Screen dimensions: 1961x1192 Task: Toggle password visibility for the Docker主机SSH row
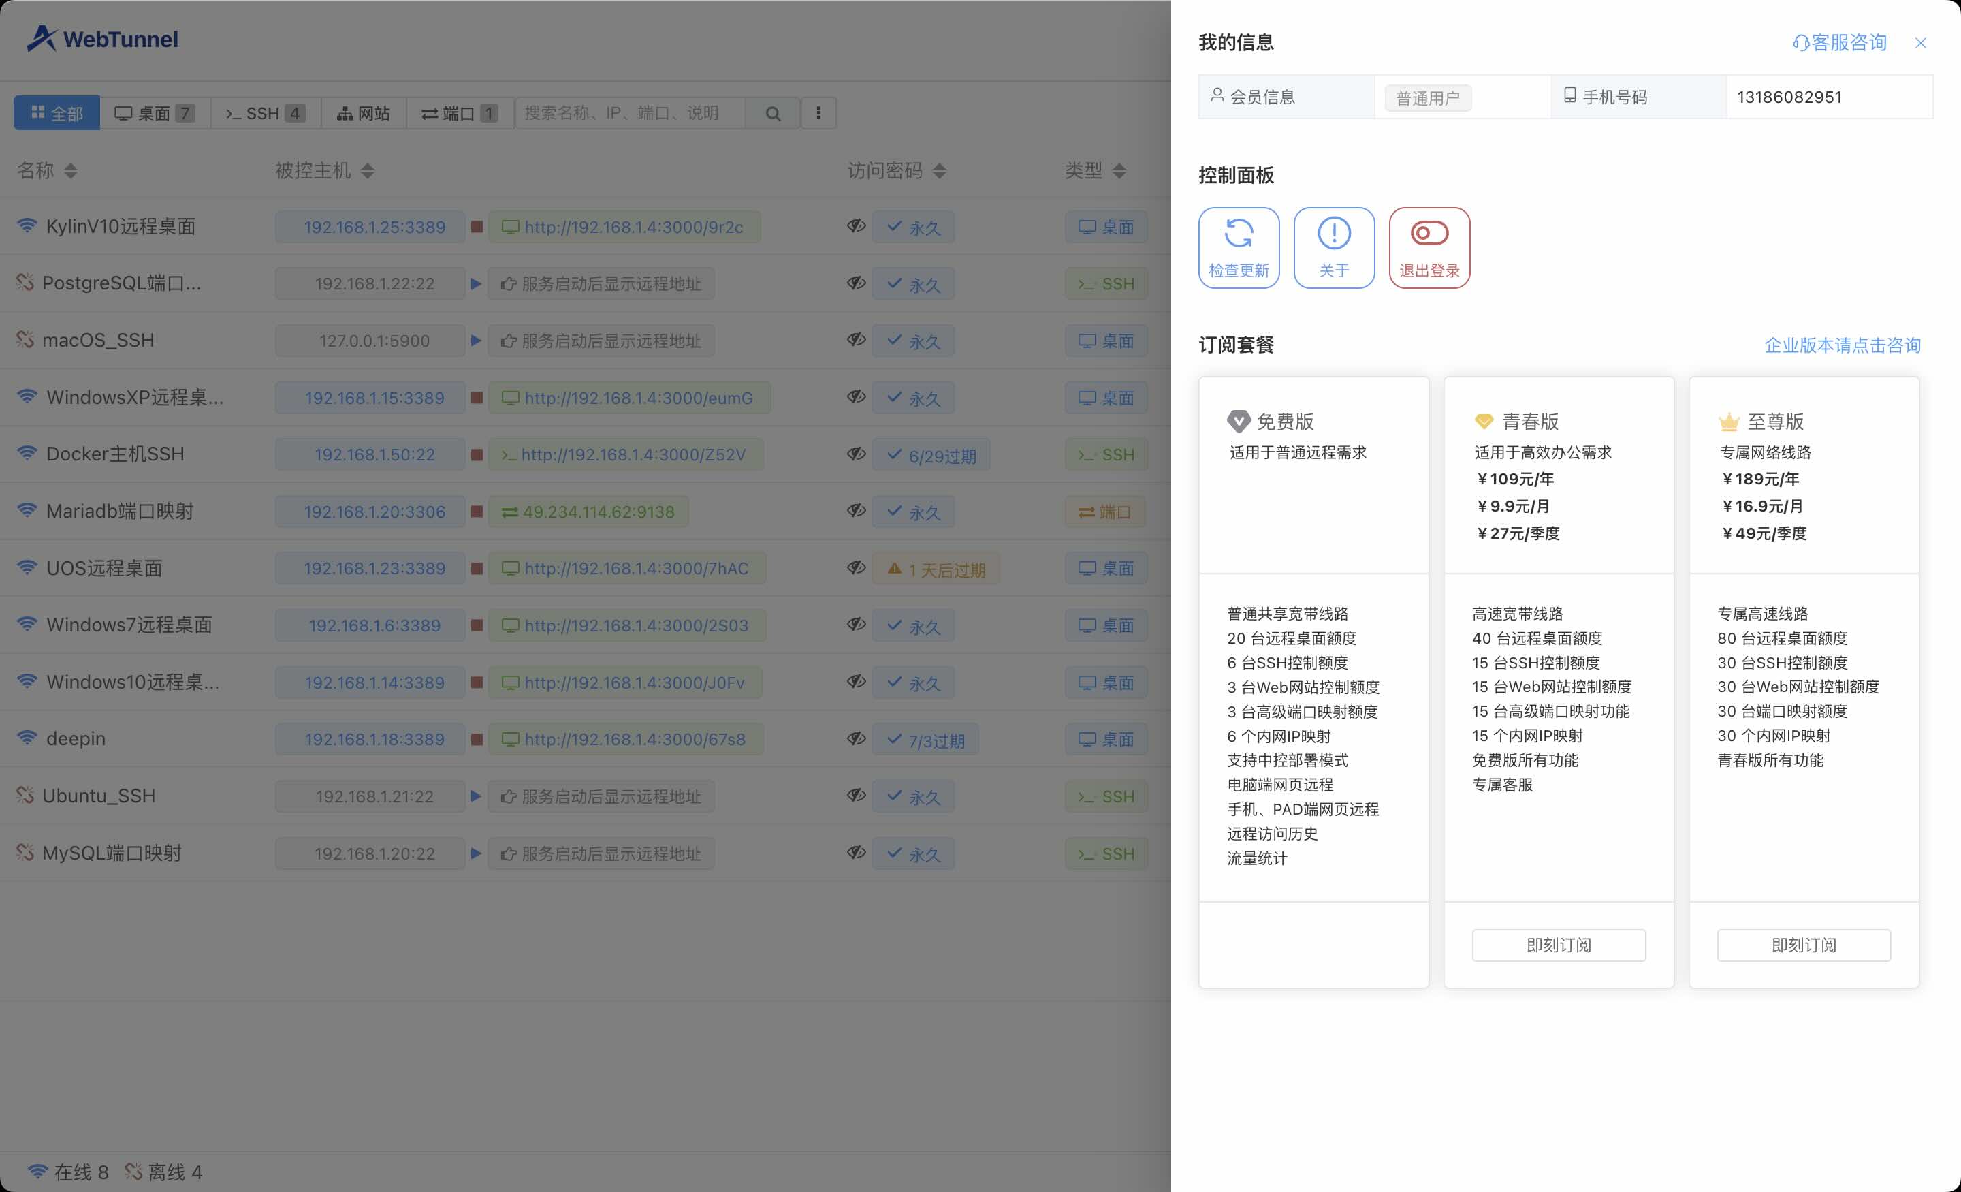point(857,454)
